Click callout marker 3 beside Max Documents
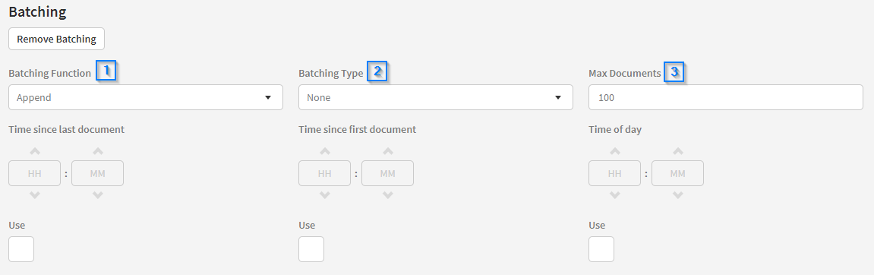The height and width of the screenshot is (275, 874). pos(674,72)
